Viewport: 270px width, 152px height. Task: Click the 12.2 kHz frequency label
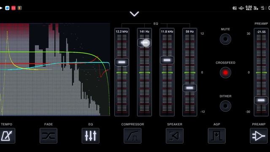pyautogui.click(x=122, y=32)
